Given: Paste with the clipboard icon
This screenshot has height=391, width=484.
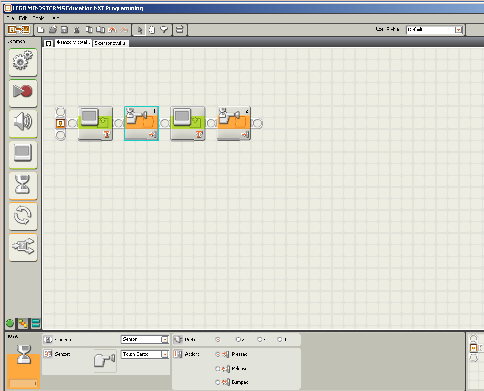Looking at the screenshot, I should click(100, 30).
